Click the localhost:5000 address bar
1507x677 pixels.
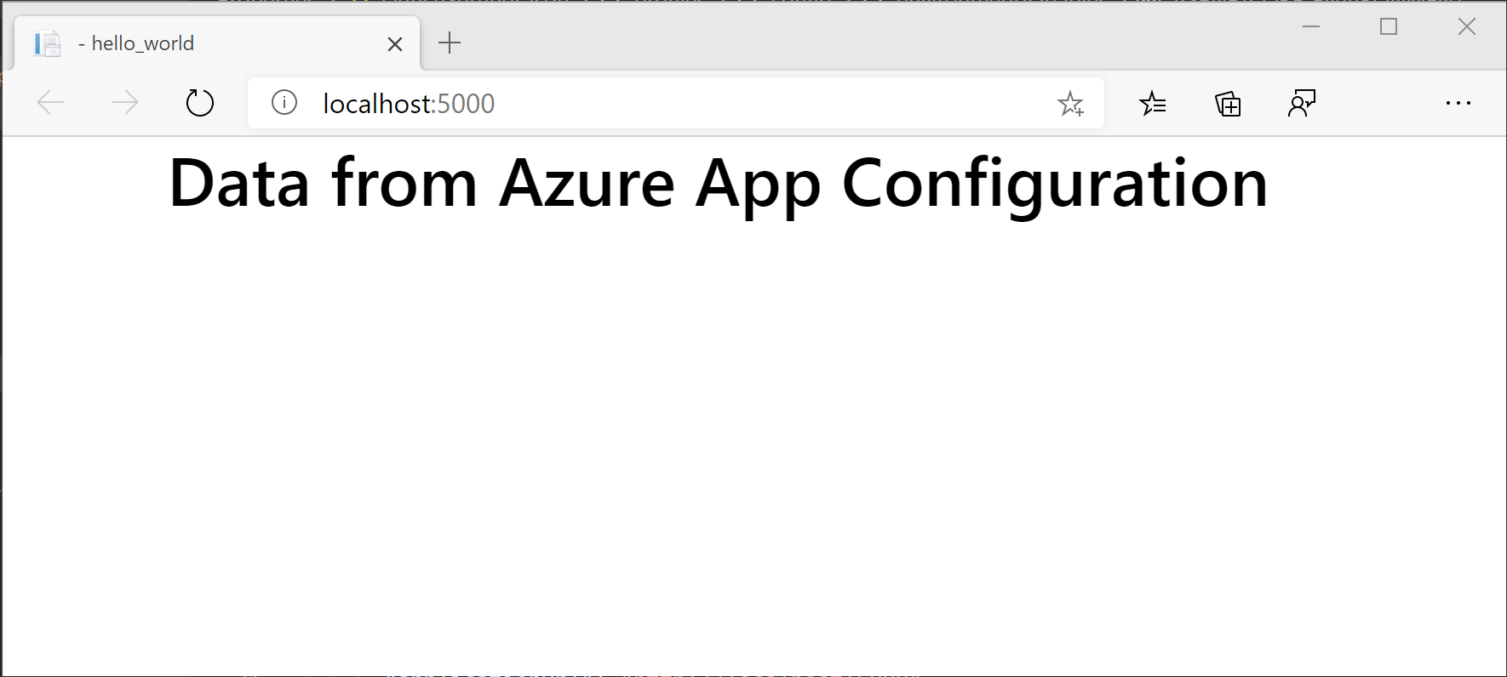point(596,103)
